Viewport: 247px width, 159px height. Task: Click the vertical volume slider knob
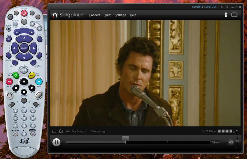pos(237,142)
